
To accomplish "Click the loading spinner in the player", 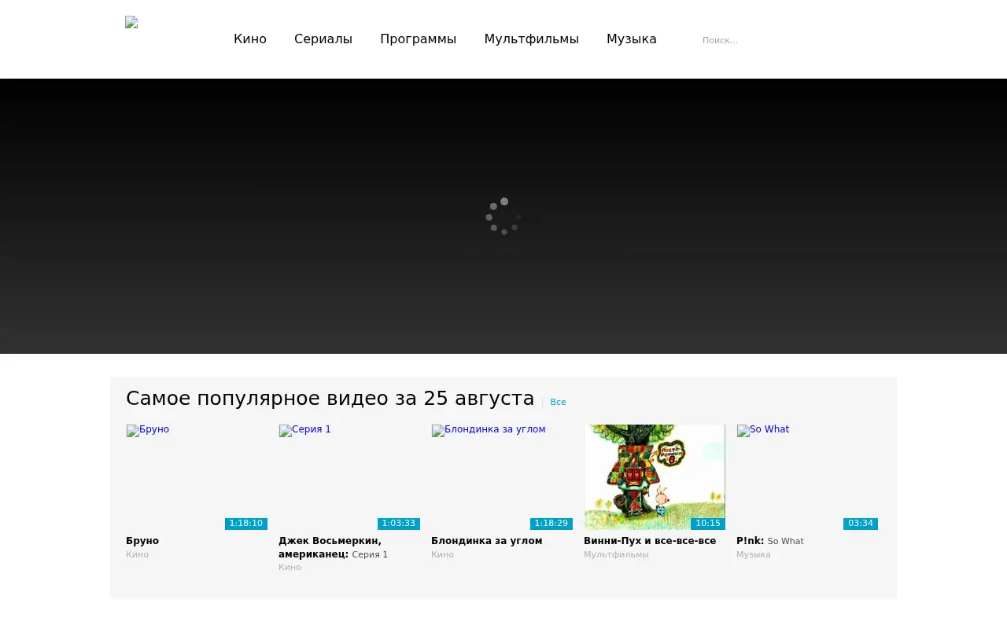I will (503, 216).
